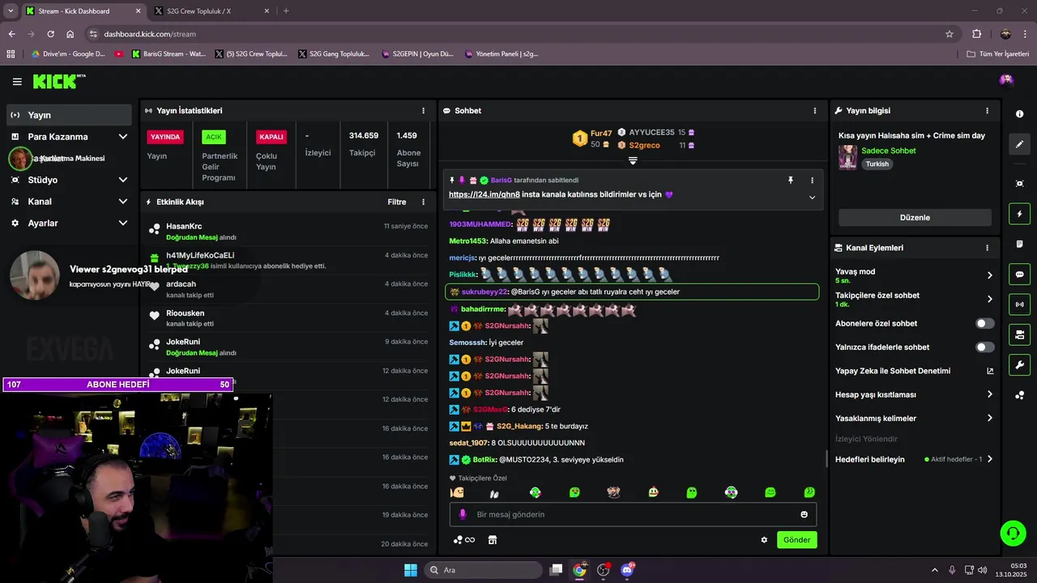Click the Windows Start button
This screenshot has height=583, width=1037.
(410, 570)
